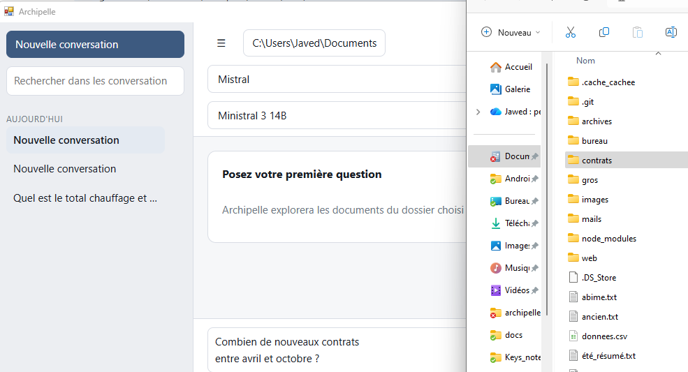Screen dimensions: 688x372
Task: Click the archives folder icon
Action: [x=573, y=121]
